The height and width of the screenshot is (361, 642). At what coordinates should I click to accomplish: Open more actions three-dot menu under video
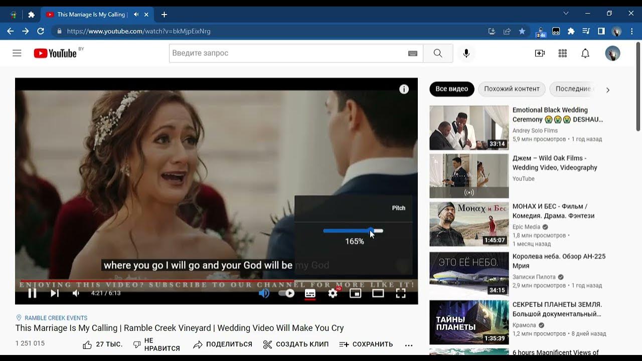point(409,345)
